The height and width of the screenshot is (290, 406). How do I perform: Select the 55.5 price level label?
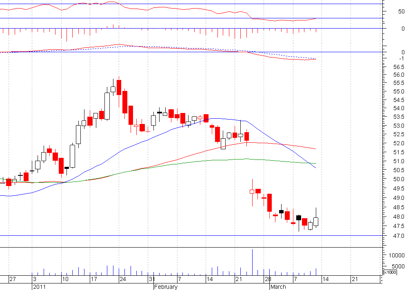coord(399,83)
